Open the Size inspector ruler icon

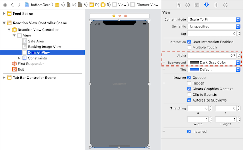click(x=216, y=5)
